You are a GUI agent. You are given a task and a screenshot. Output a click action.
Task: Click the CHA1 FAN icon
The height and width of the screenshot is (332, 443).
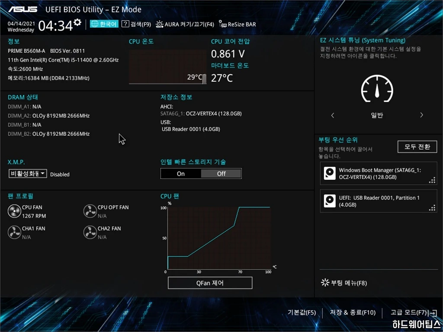[14, 232]
